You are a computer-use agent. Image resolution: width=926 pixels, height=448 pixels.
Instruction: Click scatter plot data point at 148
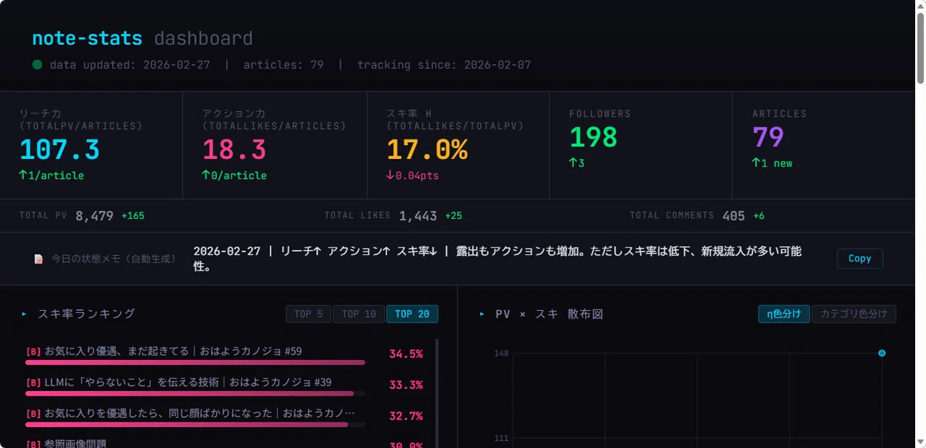coord(882,353)
